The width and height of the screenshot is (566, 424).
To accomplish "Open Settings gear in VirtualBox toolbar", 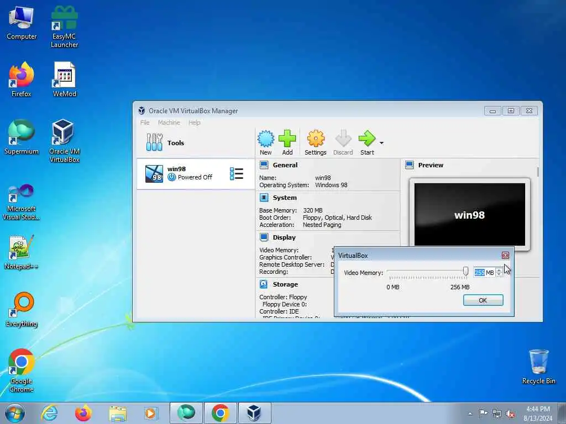I will click(x=316, y=139).
